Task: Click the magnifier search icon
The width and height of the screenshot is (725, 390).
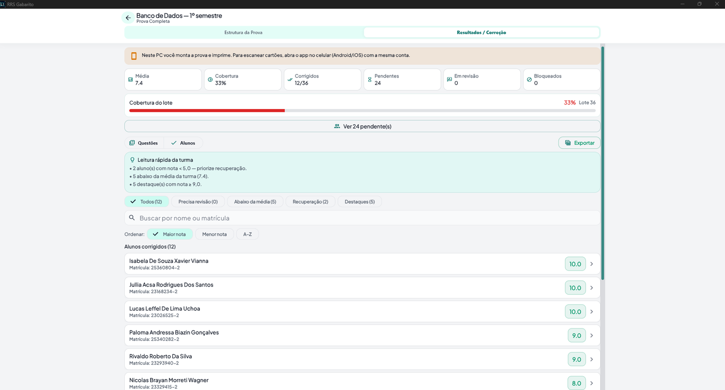Action: click(x=132, y=218)
